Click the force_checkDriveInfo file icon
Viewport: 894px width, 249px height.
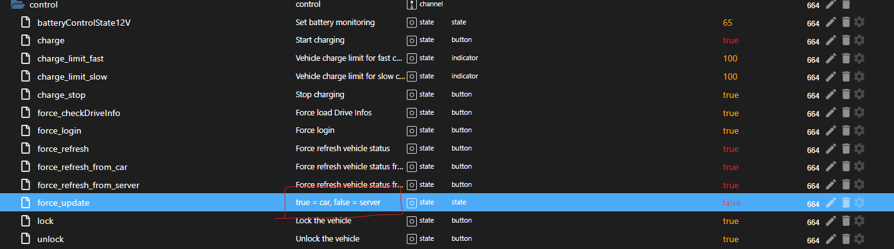point(26,113)
